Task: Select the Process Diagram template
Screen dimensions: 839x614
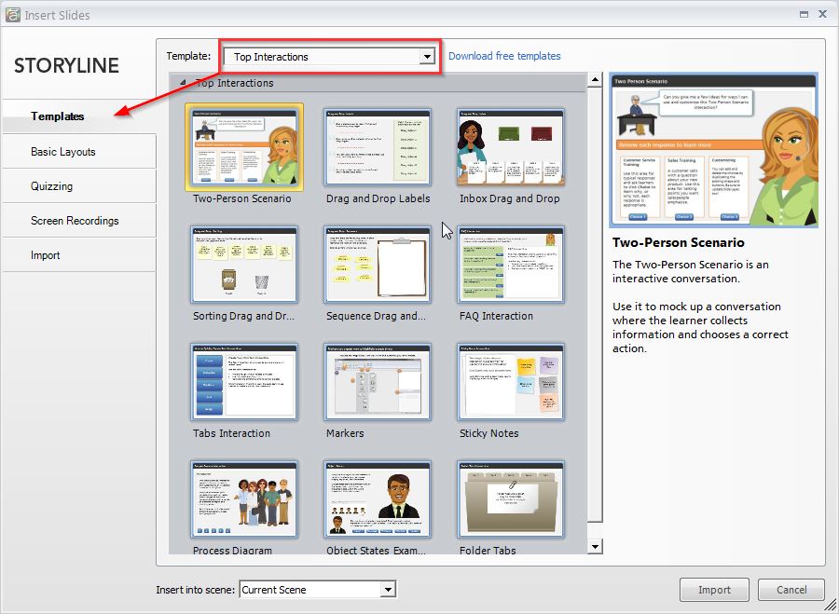Action: pyautogui.click(x=242, y=499)
